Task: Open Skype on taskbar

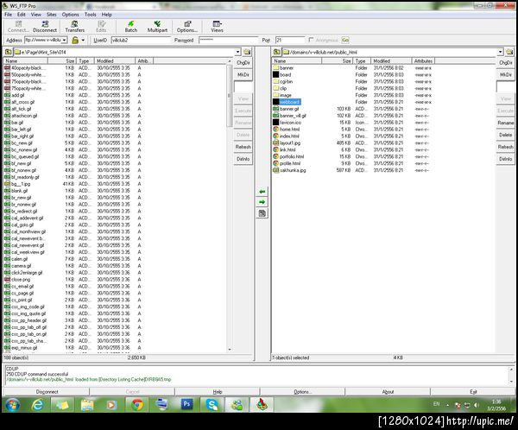Action: 212,405
